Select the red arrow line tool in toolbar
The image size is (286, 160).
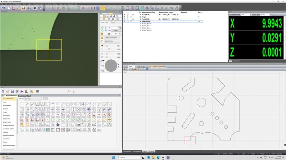click(x=88, y=8)
